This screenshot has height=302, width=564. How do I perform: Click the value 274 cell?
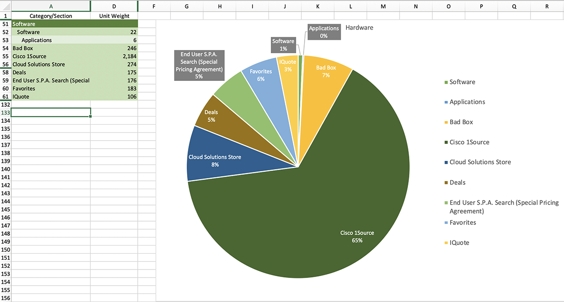pyautogui.click(x=114, y=64)
